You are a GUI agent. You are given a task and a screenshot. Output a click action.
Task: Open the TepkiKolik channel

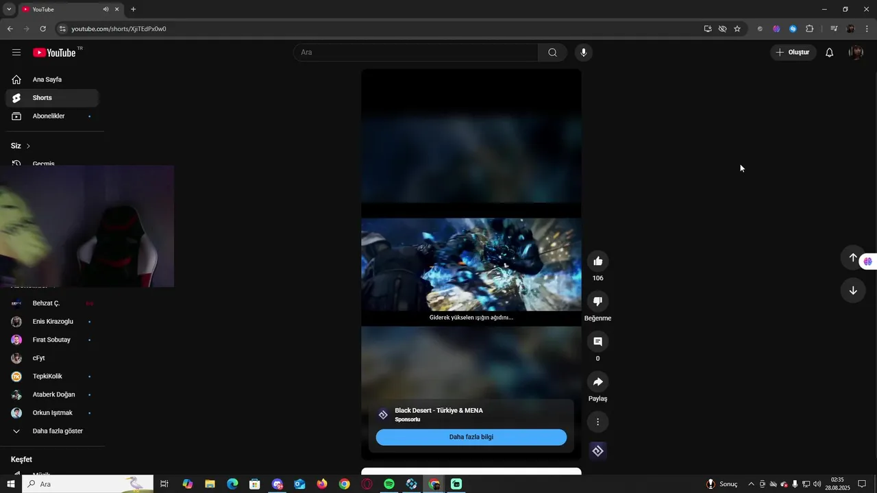click(x=52, y=377)
